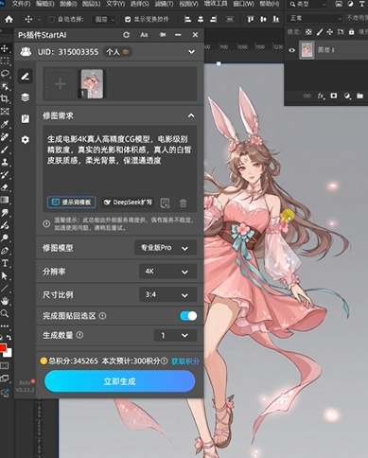368x458 pixels.
Task: Click the layer effects fx icon
Action: point(321,96)
